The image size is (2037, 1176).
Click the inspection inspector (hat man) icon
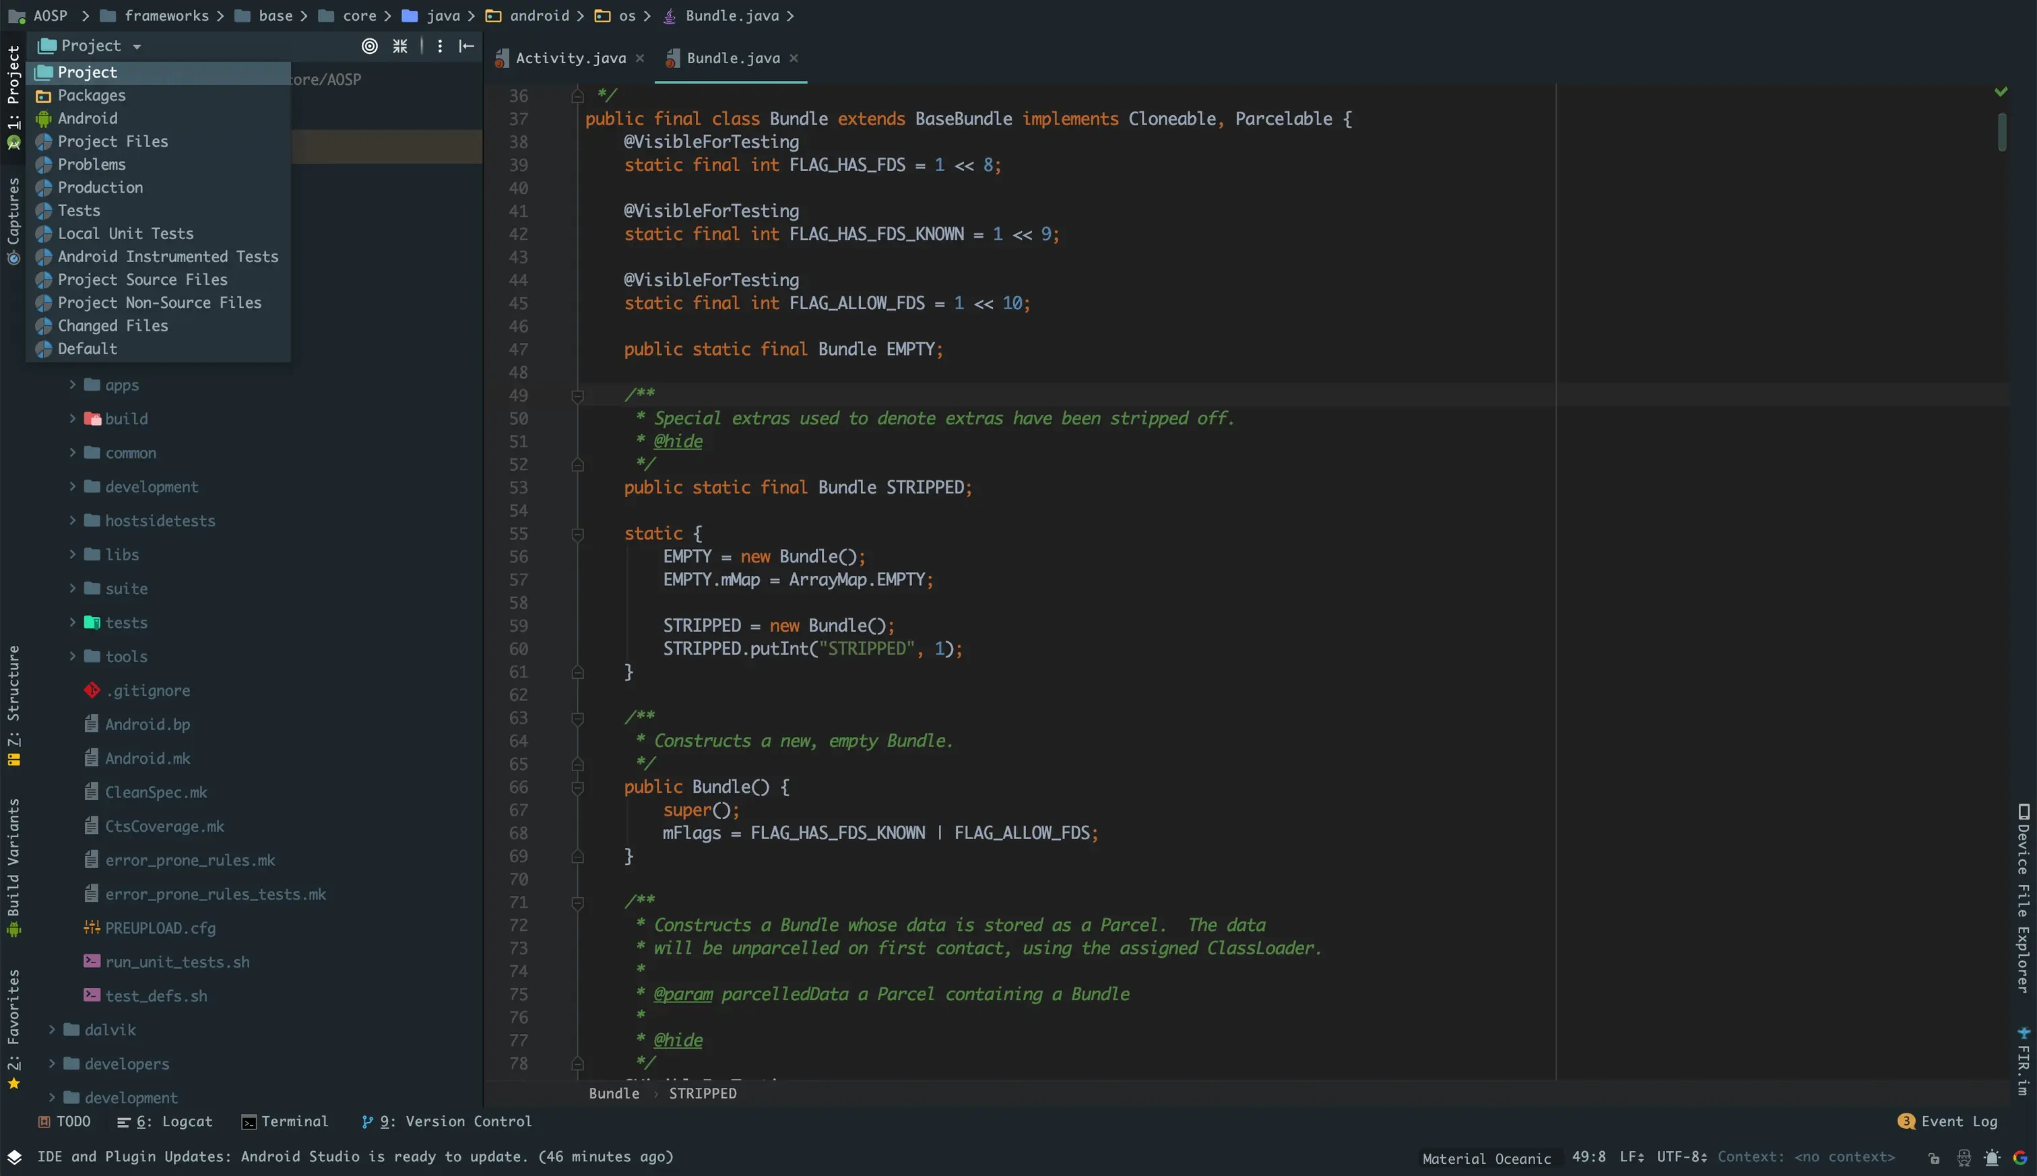(1964, 1158)
